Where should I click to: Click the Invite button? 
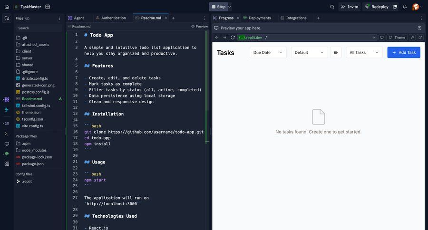coord(350,7)
